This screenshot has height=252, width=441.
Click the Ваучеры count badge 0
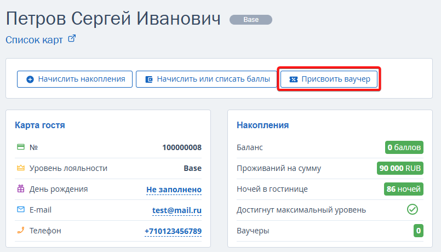pyautogui.click(x=419, y=231)
